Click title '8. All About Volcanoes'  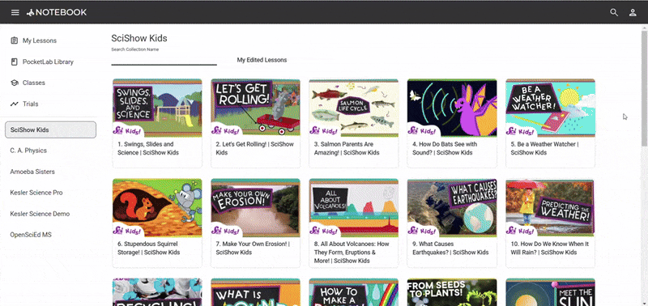(x=352, y=253)
